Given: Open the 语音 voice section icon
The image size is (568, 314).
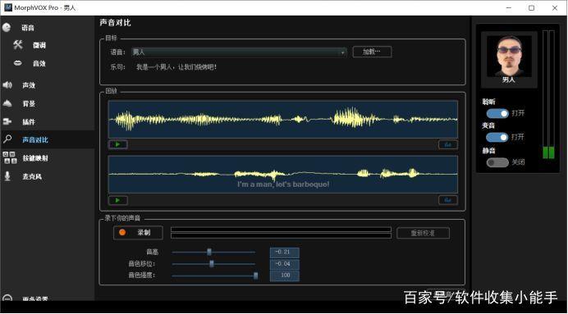Looking at the screenshot, I should tap(7, 27).
